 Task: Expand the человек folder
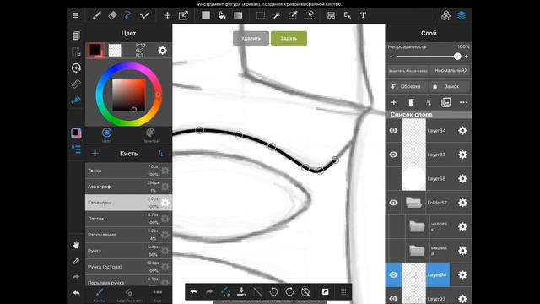[x=417, y=227]
